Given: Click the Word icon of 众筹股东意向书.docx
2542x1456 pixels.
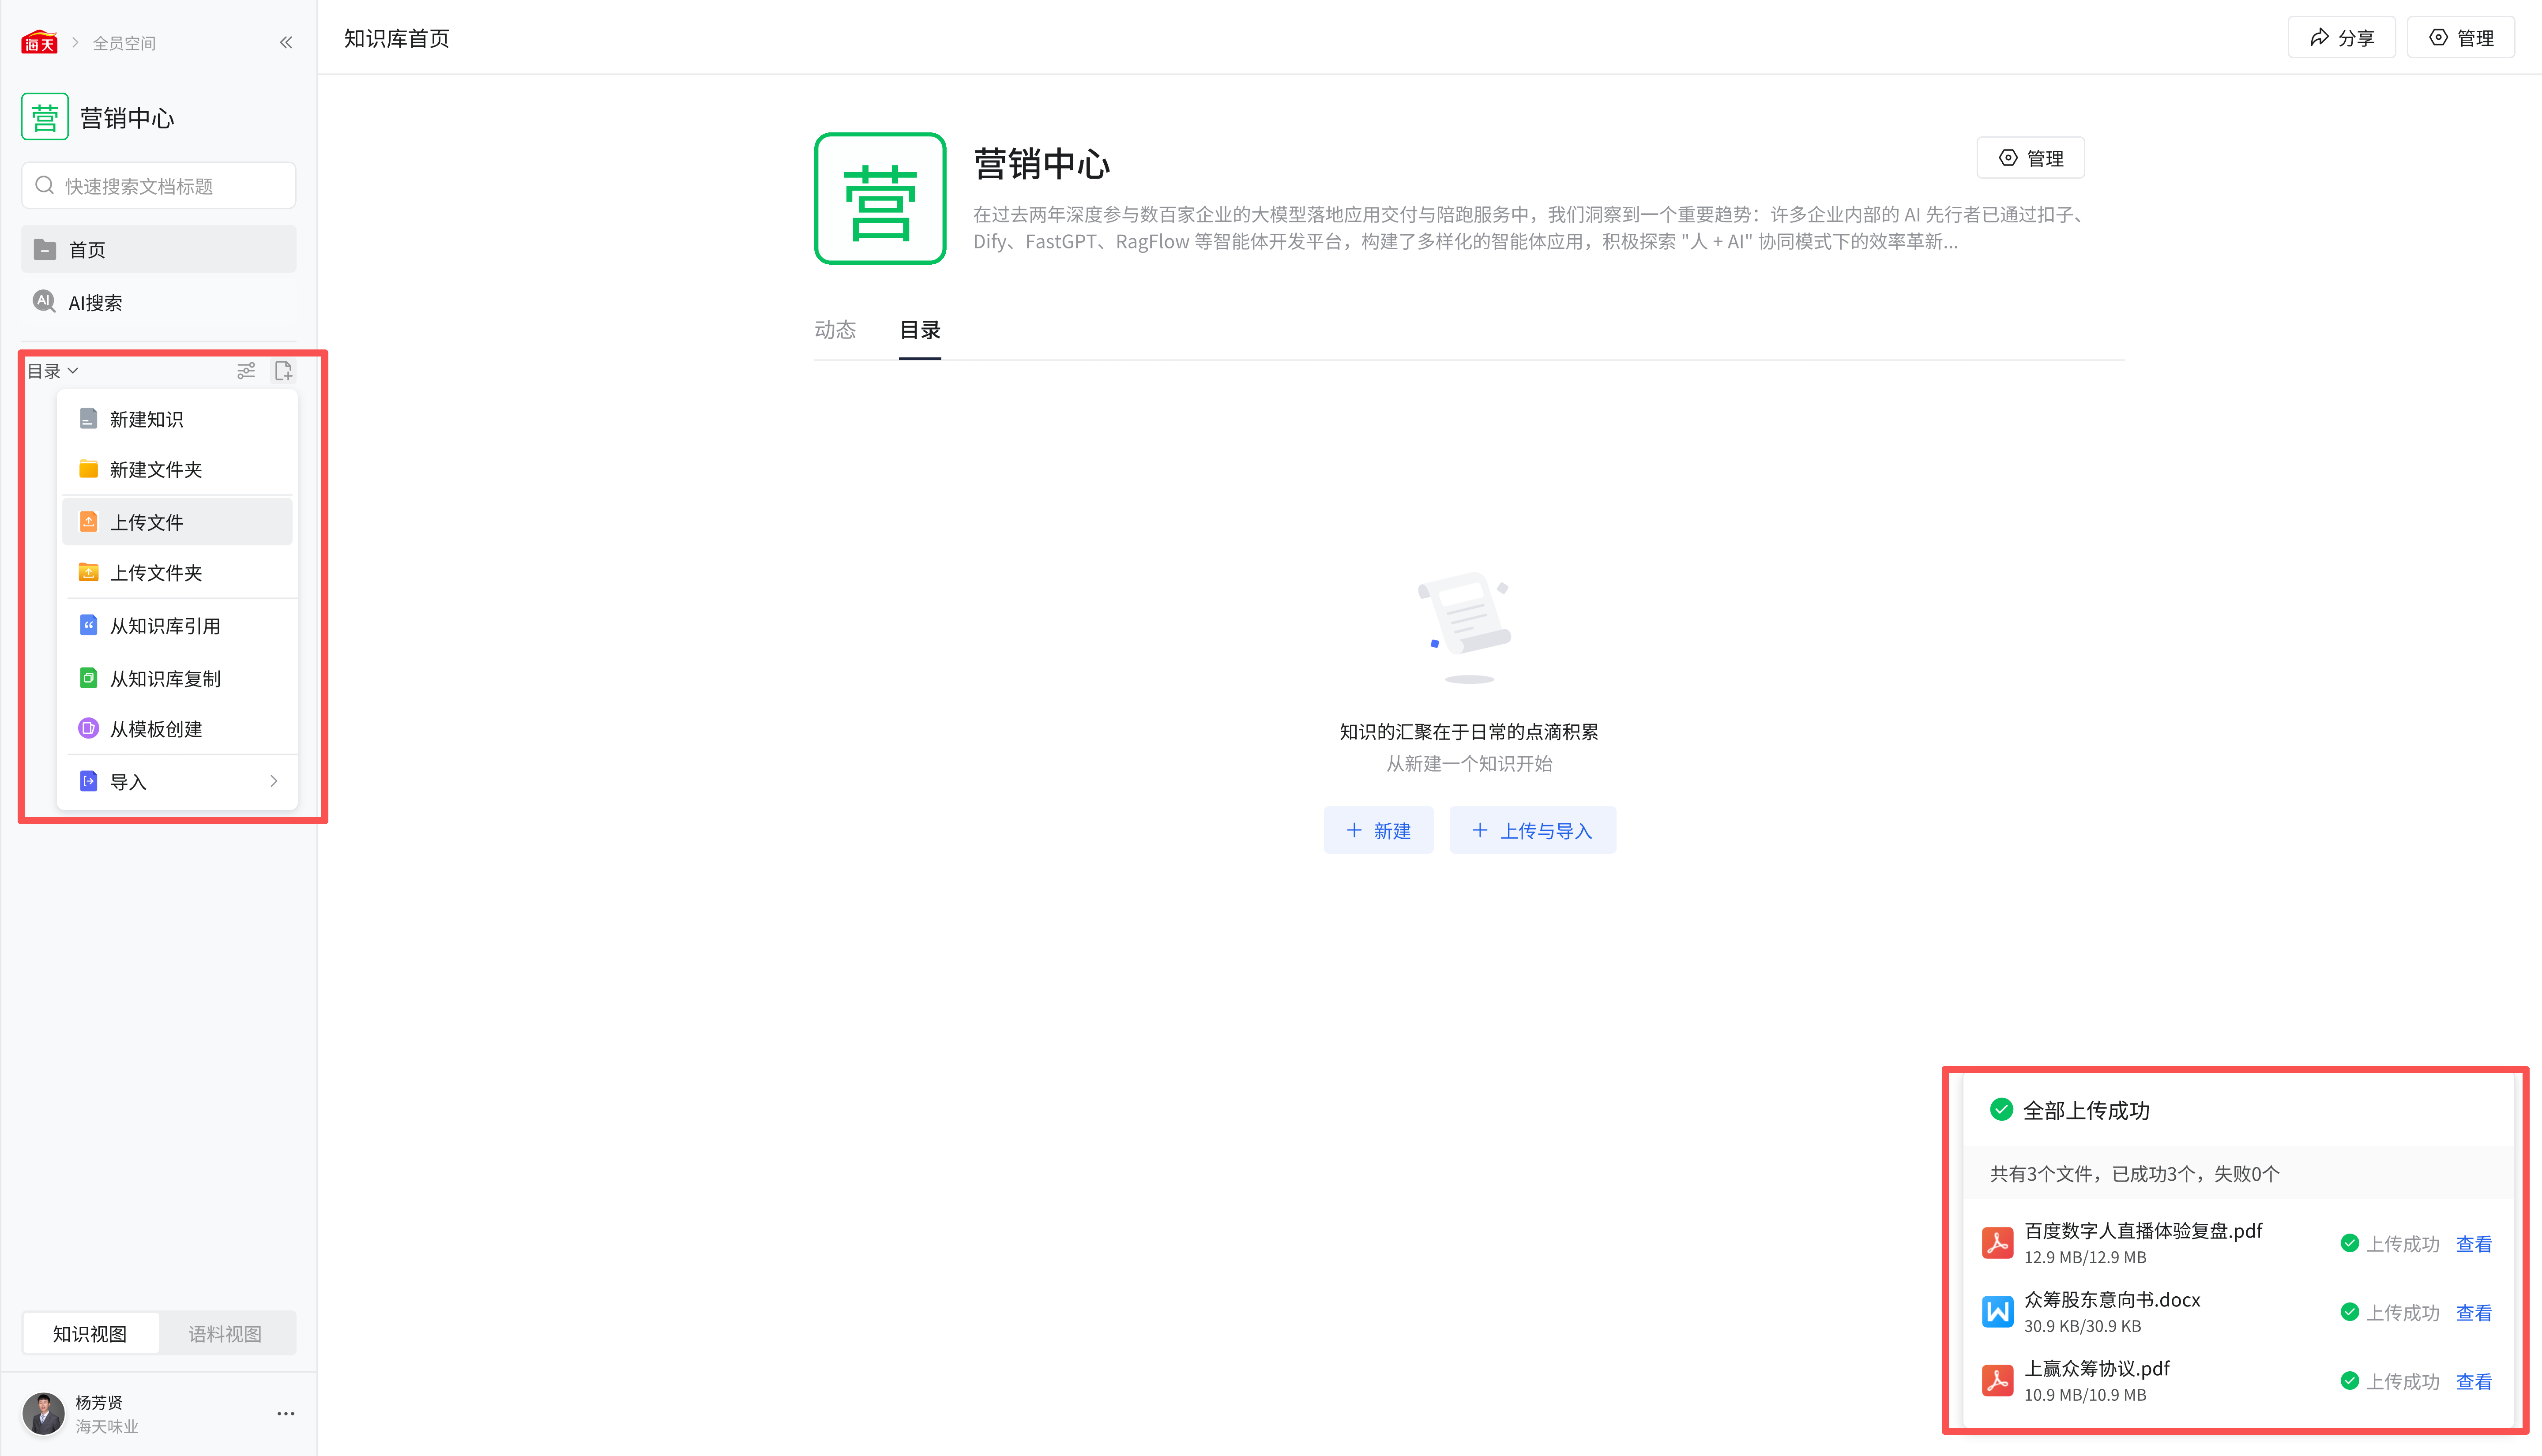Looking at the screenshot, I should [1997, 1312].
